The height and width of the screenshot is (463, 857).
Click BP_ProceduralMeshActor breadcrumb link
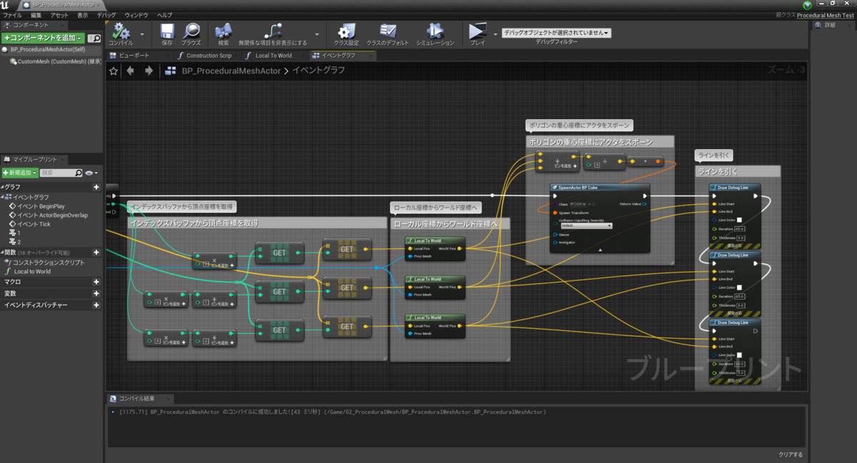coord(231,71)
